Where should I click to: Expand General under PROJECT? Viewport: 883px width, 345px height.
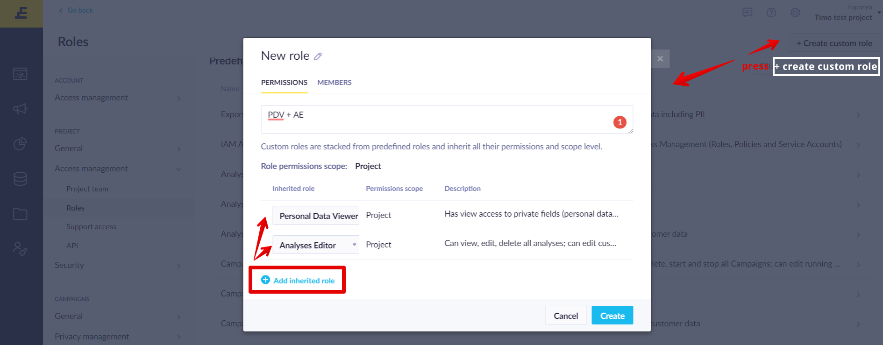[118, 148]
